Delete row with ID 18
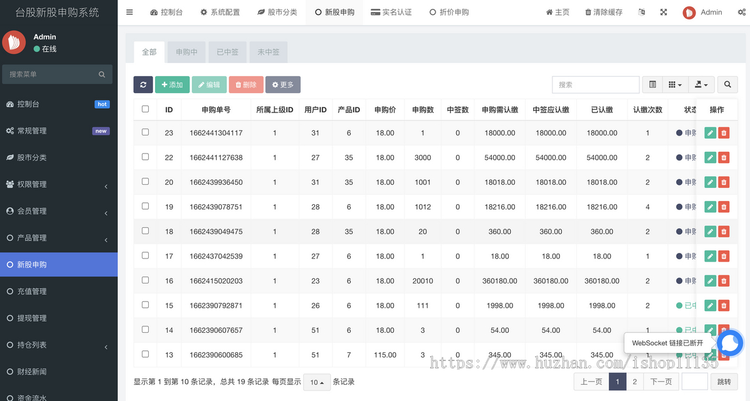This screenshot has height=401, width=750. pos(724,231)
